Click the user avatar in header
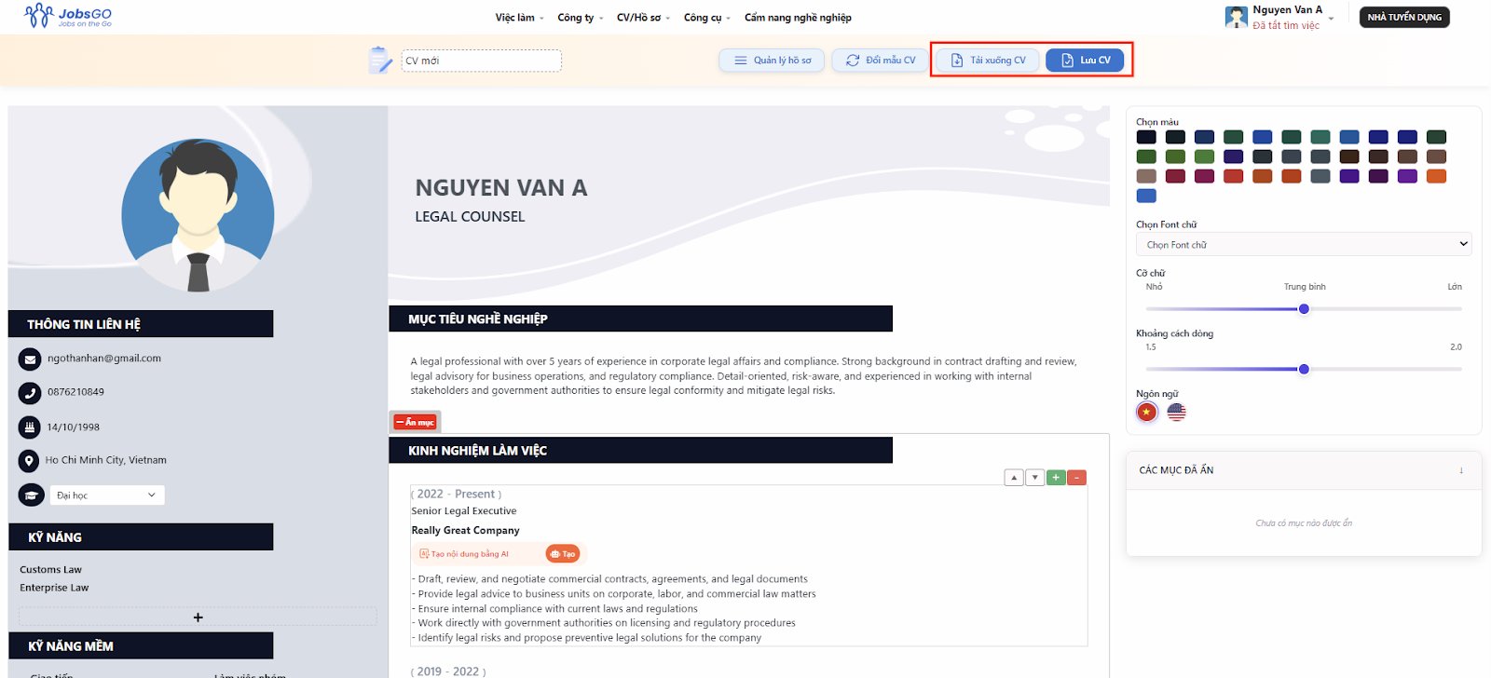The image size is (1491, 678). 1237,17
